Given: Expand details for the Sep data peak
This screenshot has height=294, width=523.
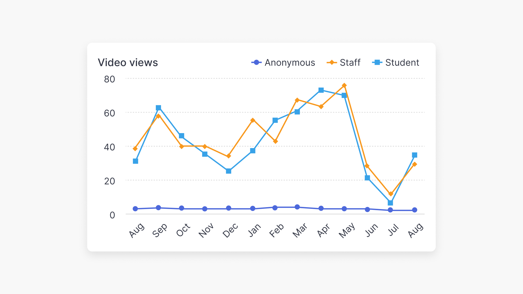Looking at the screenshot, I should pyautogui.click(x=158, y=108).
